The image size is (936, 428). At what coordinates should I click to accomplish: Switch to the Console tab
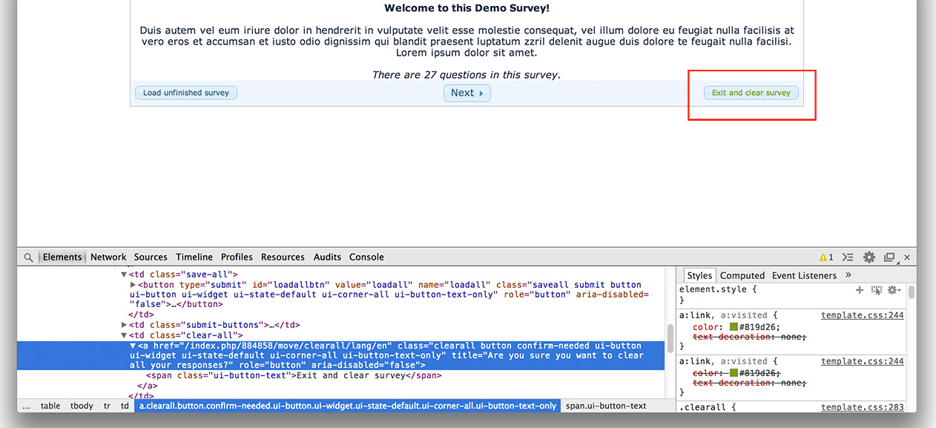click(366, 257)
